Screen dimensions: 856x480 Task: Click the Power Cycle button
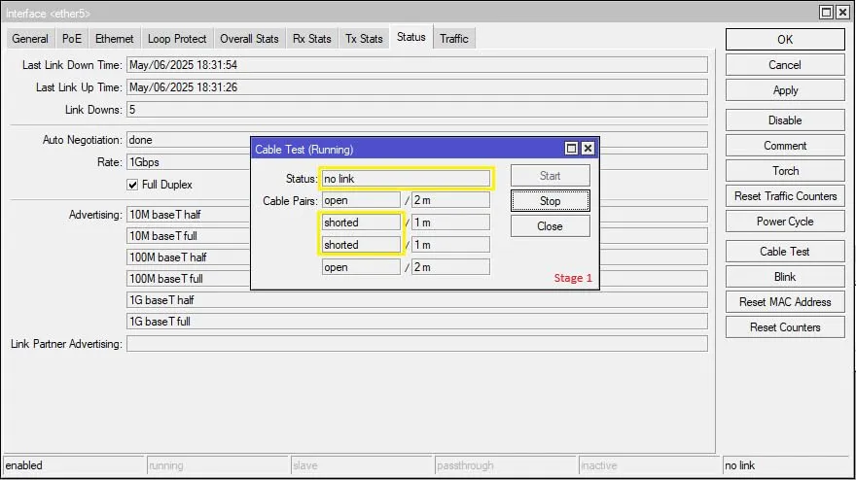785,222
